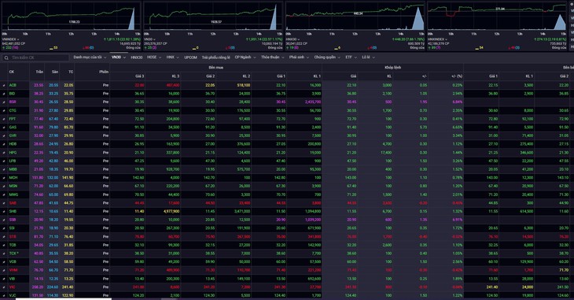Pin the BSR stock row
This screenshot has width=574, height=300.
(4, 102)
